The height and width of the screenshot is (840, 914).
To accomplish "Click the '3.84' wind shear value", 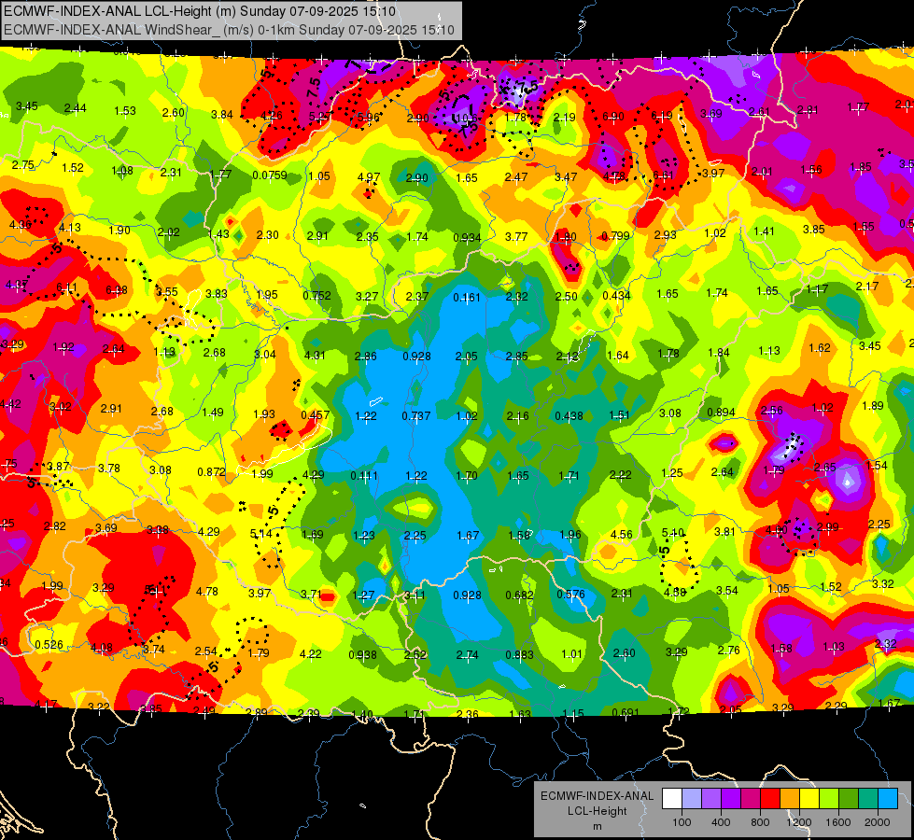I will click(x=222, y=114).
